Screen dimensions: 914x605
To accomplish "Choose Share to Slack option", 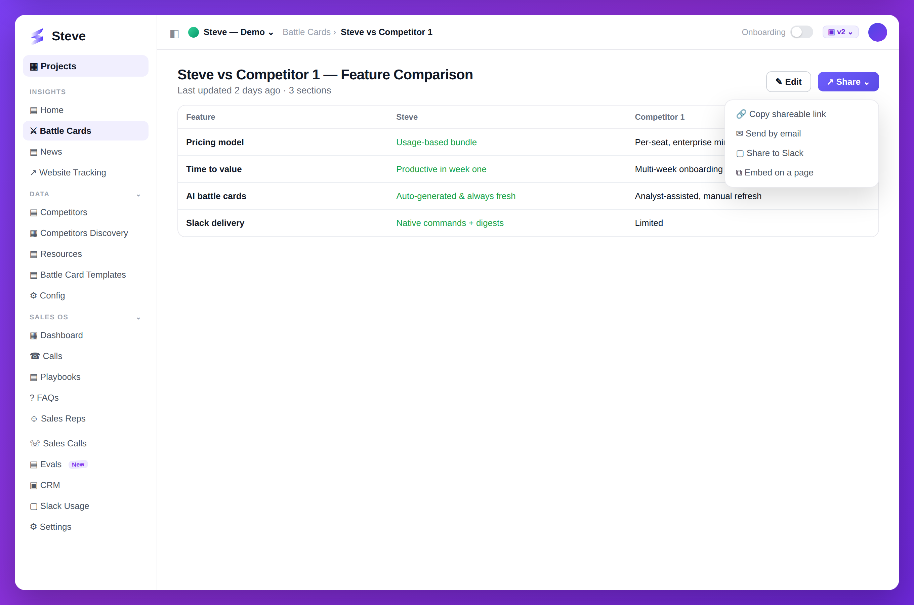I will (801, 153).
